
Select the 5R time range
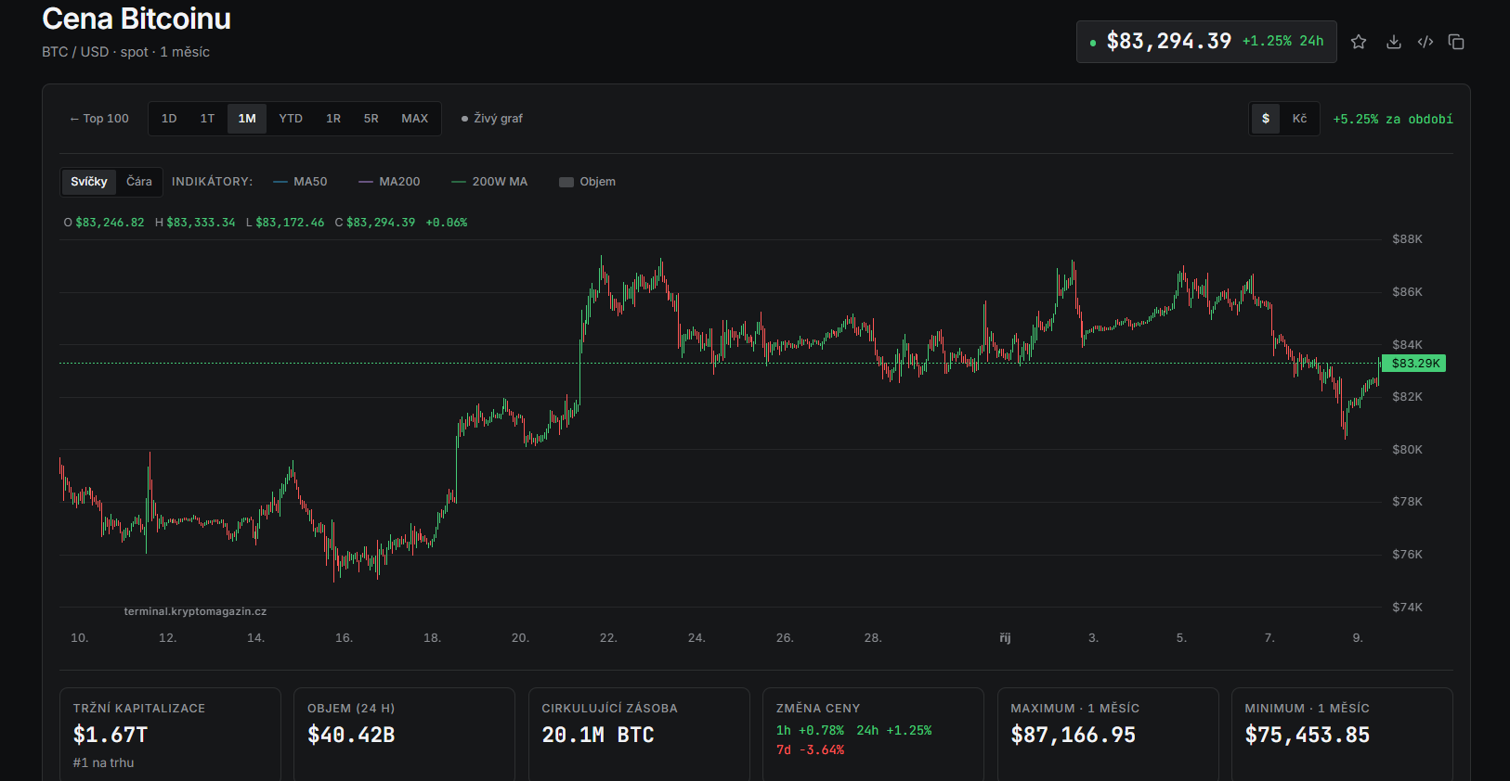tap(371, 119)
